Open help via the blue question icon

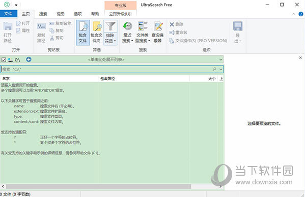tap(301, 14)
